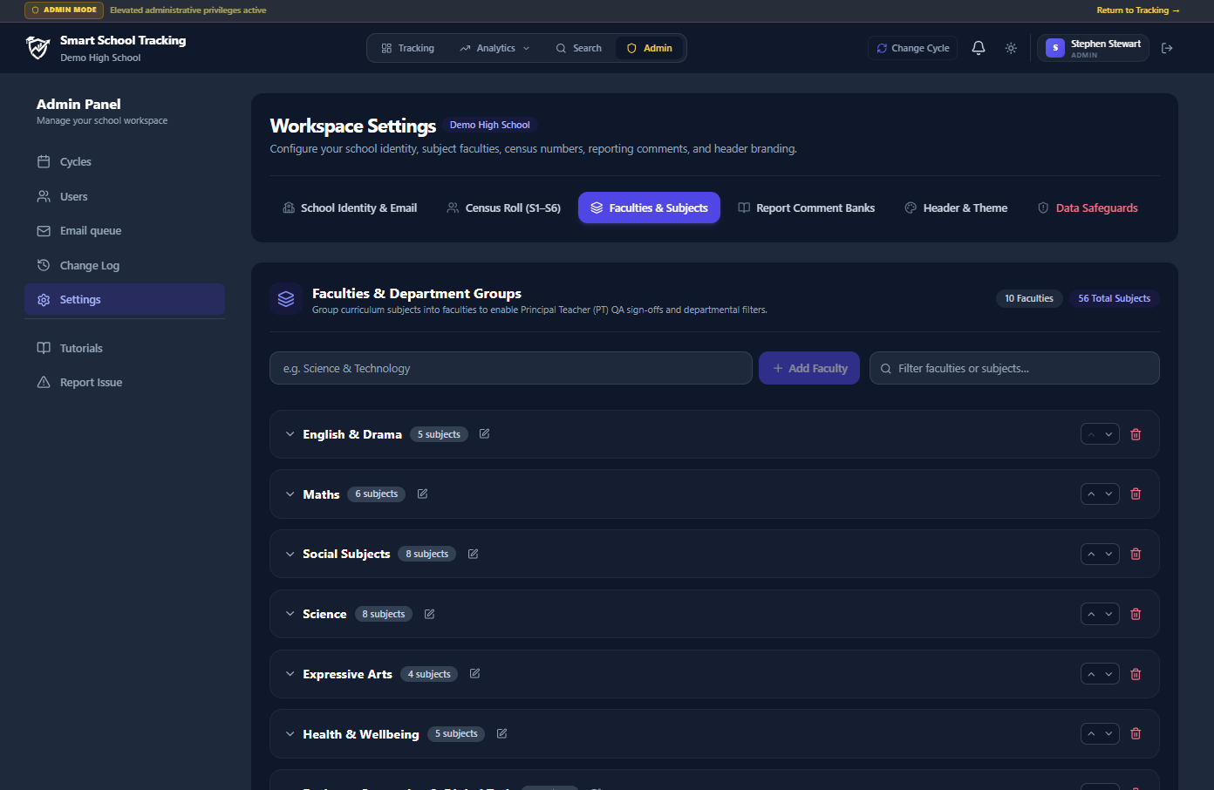Open the Change Log sidebar item
Screen dimensions: 1214x790
pyautogui.click(x=125, y=265)
